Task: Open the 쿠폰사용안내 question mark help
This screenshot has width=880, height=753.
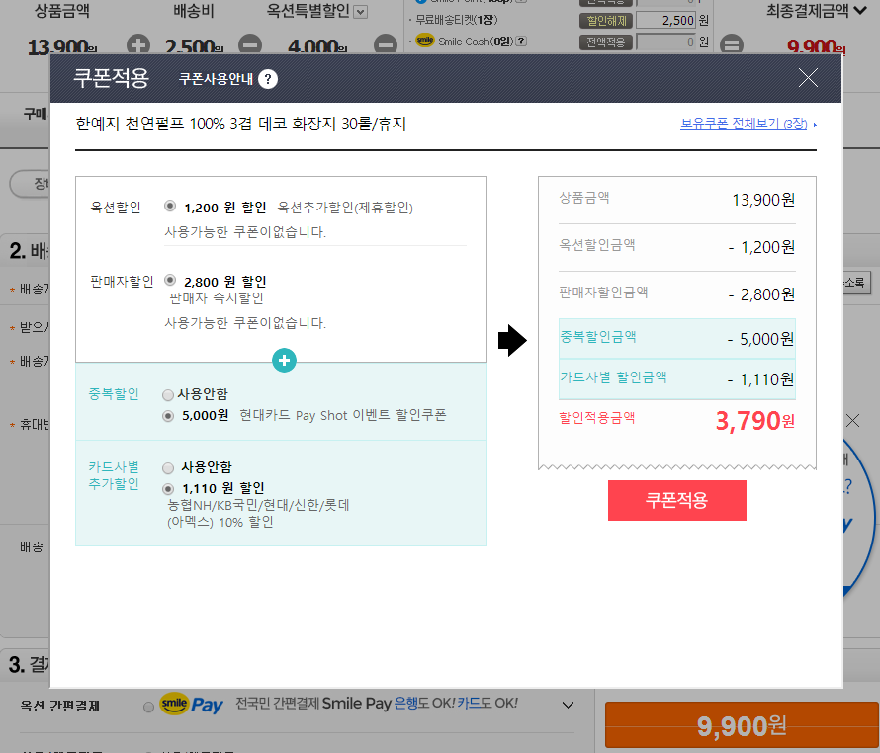Action: tap(268, 80)
